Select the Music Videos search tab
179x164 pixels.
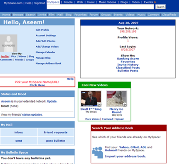coord(107,2)
